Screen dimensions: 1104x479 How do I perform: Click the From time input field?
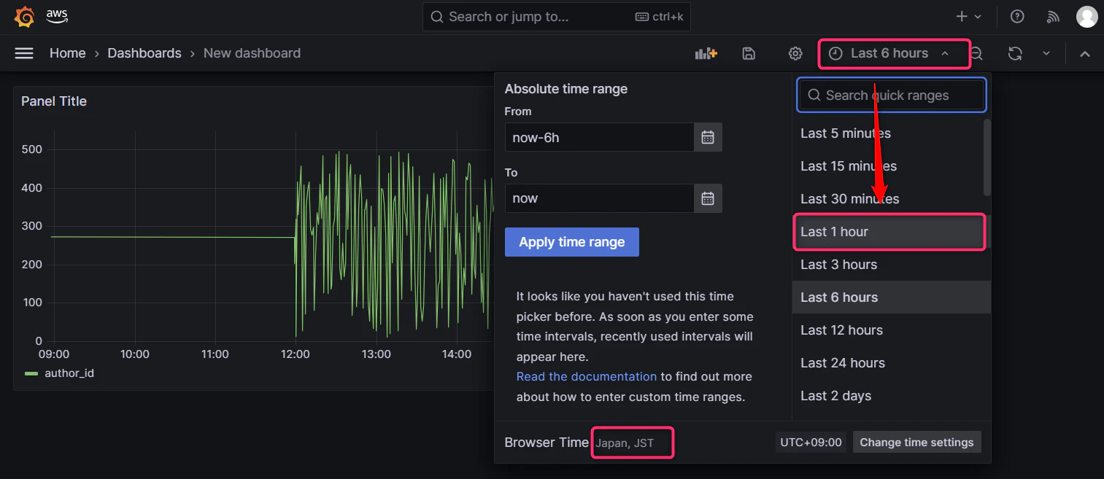click(x=599, y=137)
